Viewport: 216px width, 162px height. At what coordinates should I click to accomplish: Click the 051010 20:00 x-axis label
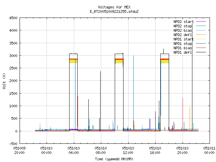click(x=182, y=151)
